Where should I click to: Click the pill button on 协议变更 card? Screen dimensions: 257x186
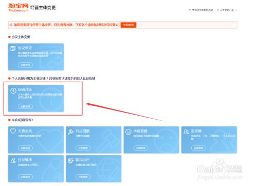25,65
